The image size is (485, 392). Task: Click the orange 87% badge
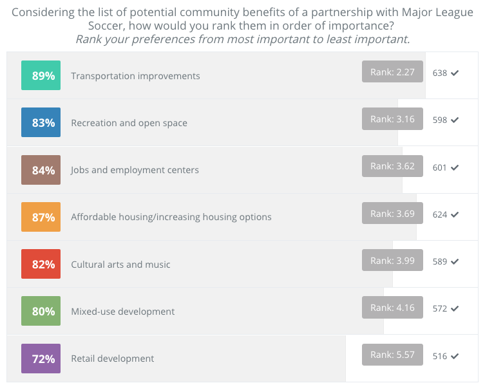[41, 217]
